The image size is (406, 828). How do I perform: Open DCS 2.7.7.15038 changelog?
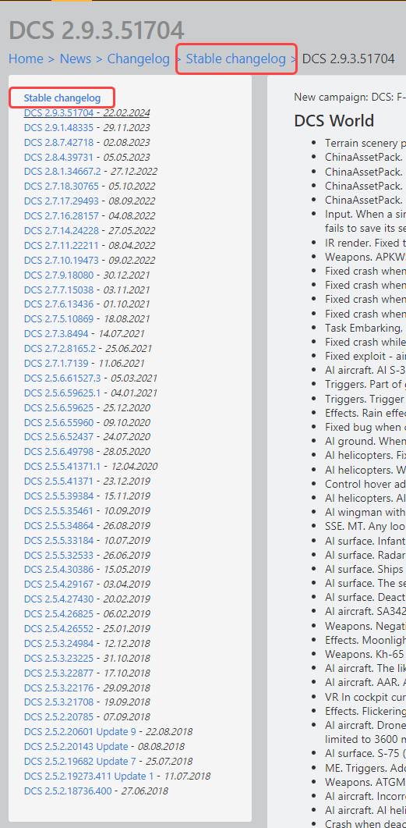point(58,290)
